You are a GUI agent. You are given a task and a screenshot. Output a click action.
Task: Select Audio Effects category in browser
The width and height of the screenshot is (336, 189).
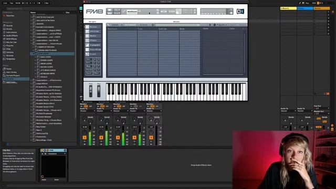[10, 36]
